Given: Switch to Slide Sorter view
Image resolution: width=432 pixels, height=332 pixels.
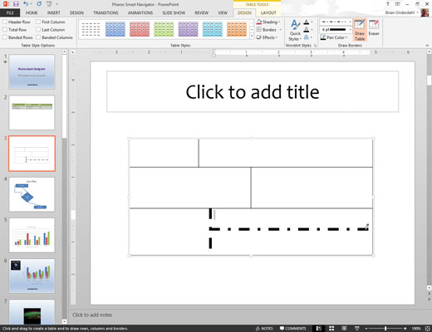Looking at the screenshot, I should pyautogui.click(x=331, y=329).
